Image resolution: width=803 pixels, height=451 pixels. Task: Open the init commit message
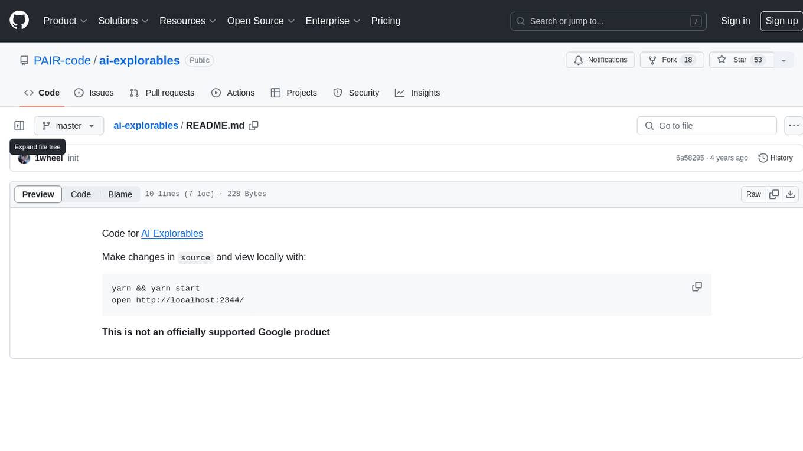click(73, 158)
